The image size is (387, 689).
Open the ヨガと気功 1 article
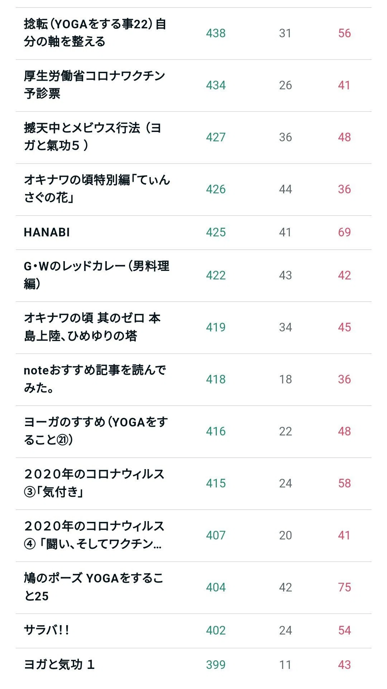coord(59,665)
